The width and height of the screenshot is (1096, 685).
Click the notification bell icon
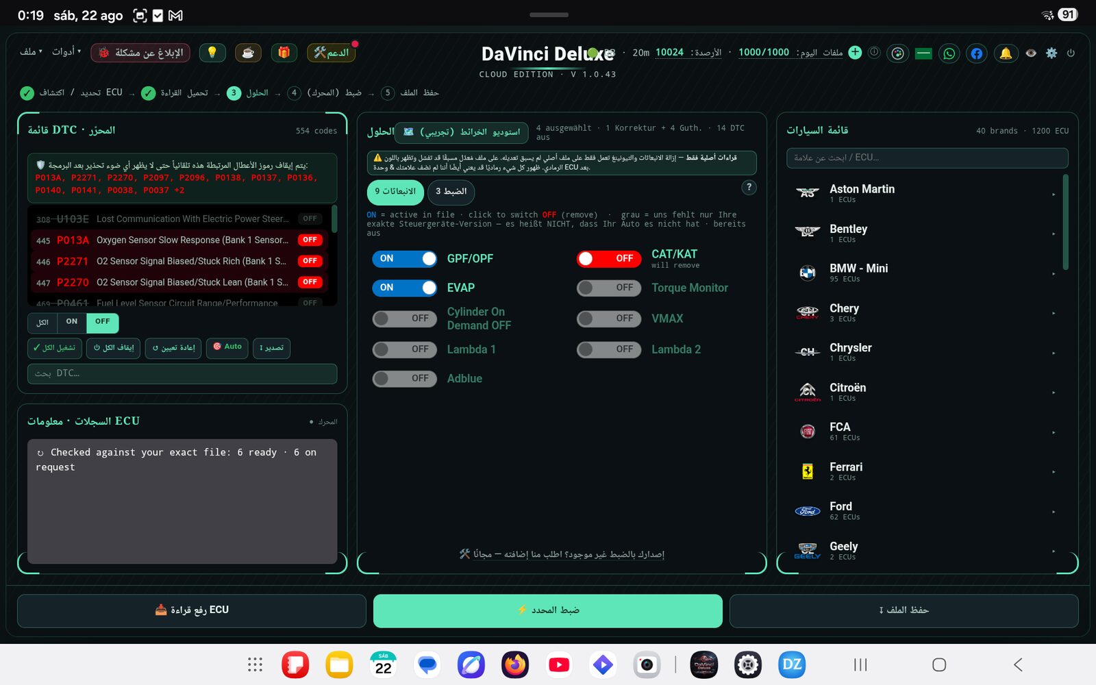point(1006,53)
